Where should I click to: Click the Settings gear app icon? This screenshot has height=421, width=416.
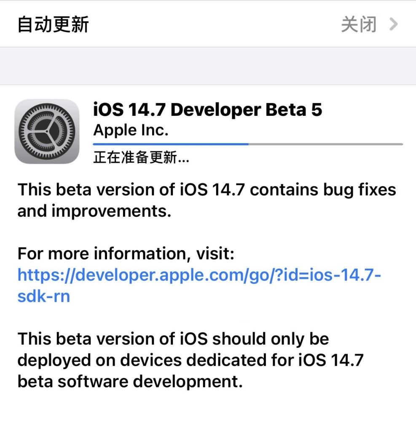pos(47,131)
